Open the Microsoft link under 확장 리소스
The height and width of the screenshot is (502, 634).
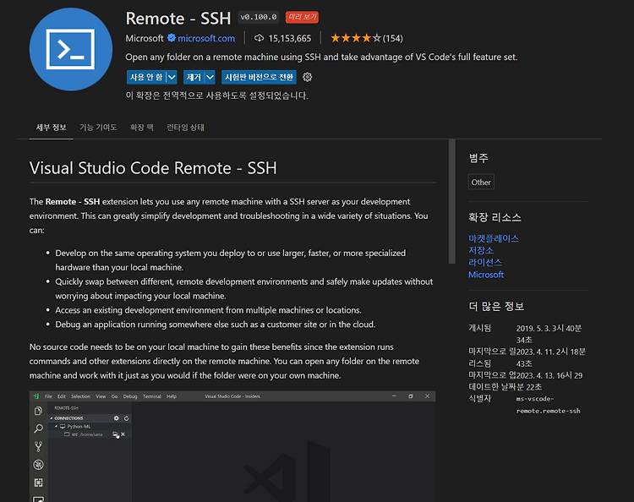pyautogui.click(x=486, y=275)
